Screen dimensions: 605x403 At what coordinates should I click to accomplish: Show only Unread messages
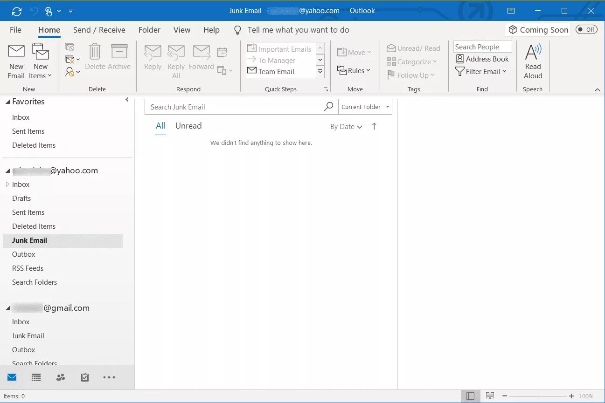[x=188, y=126]
